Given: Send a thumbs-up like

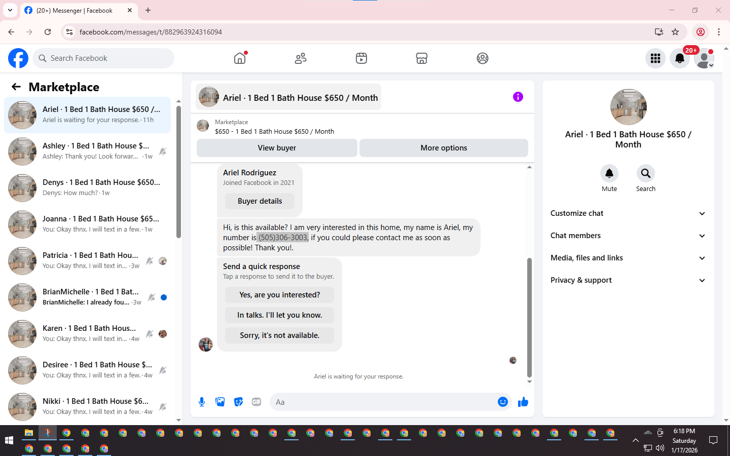Looking at the screenshot, I should [x=523, y=402].
